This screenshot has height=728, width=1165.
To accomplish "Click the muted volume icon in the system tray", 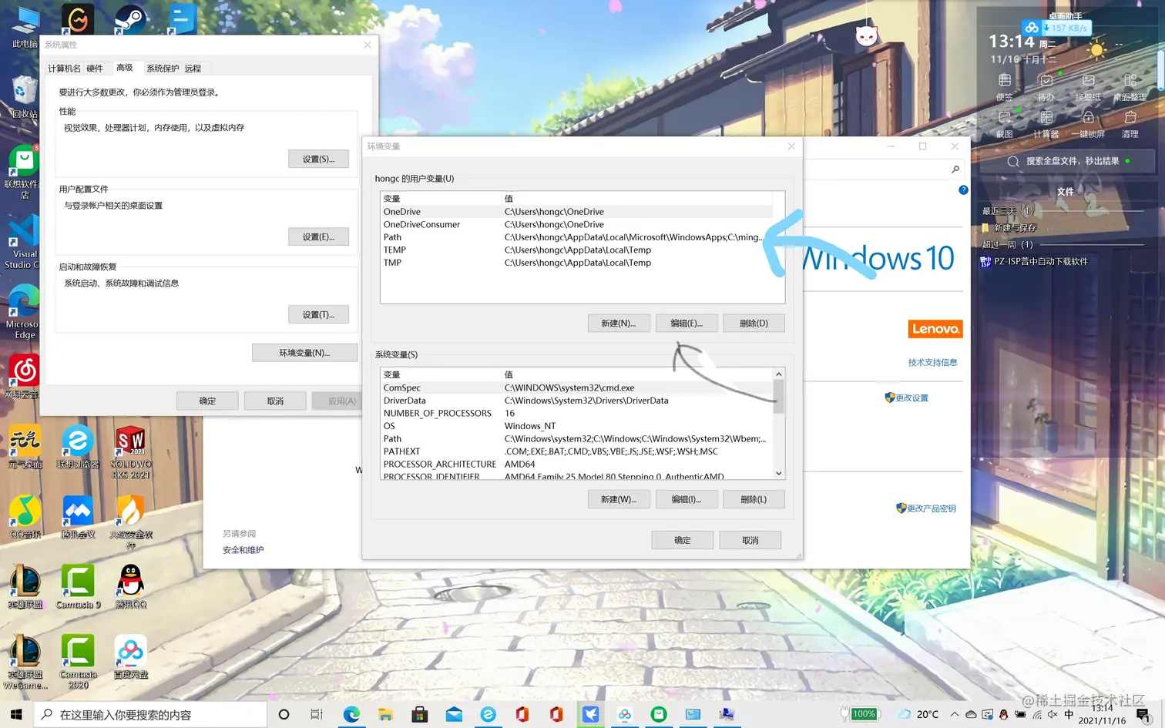I will (1053, 714).
